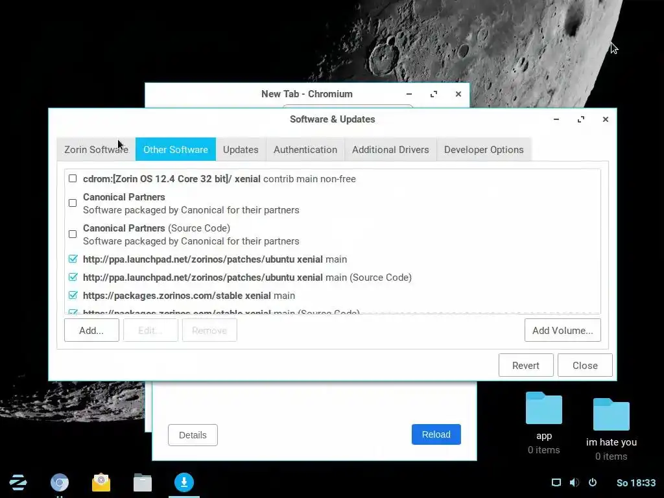Go to the Authentication tab

[x=305, y=150]
